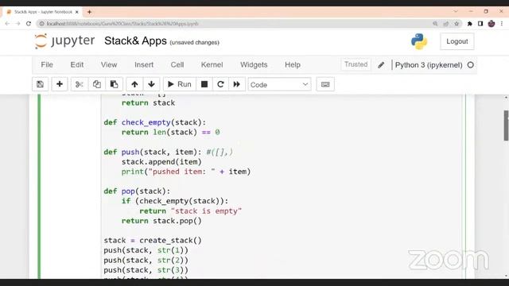Open a new browser tab
Screen dimensions: 509x286
89,12
